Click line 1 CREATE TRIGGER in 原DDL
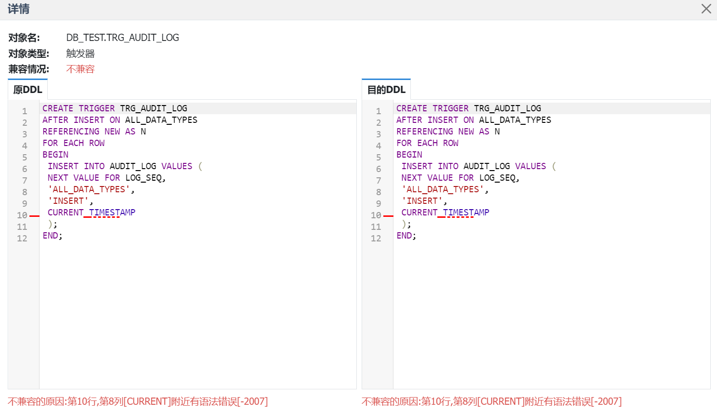The image size is (717, 412). click(x=115, y=108)
